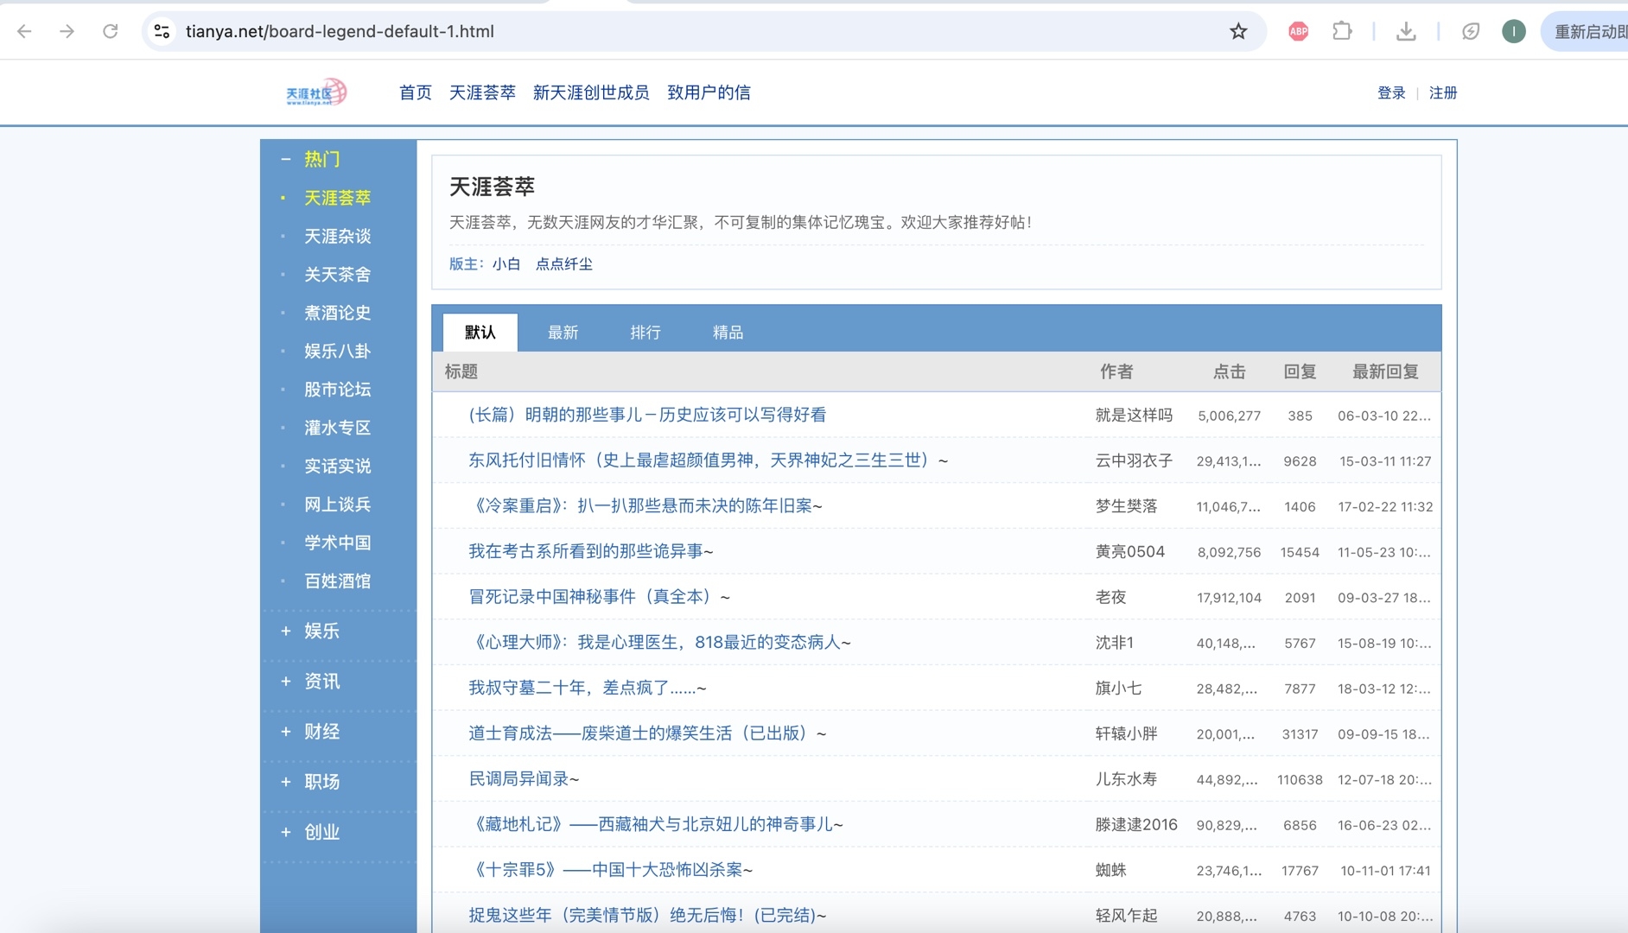1628x933 pixels.
Task: Reload the page with the refresh icon
Action: point(110,31)
